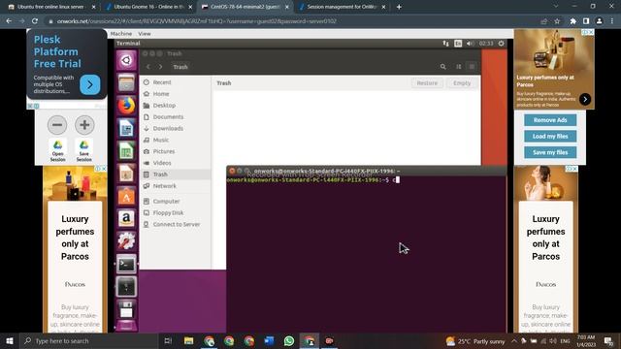
Task: Open session gear menu in Ubuntu panel
Action: click(501, 44)
